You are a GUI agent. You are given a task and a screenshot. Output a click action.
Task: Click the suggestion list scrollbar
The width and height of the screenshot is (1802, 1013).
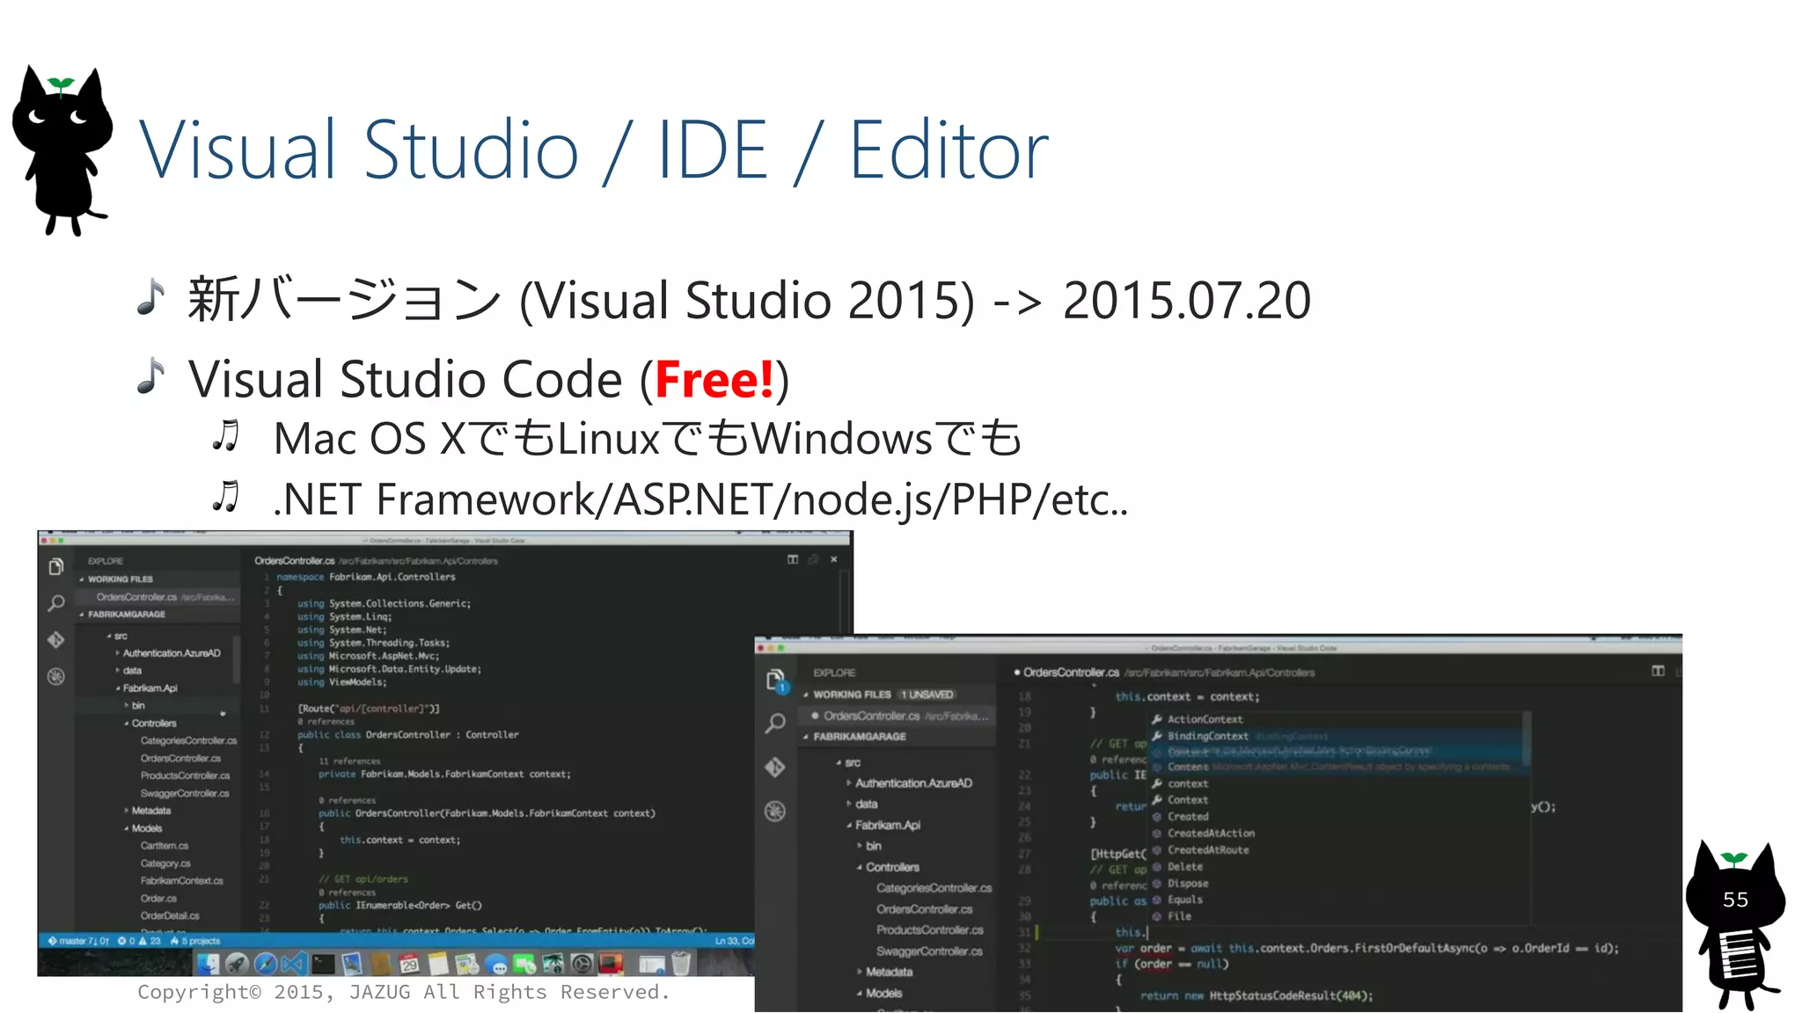[x=1527, y=739]
